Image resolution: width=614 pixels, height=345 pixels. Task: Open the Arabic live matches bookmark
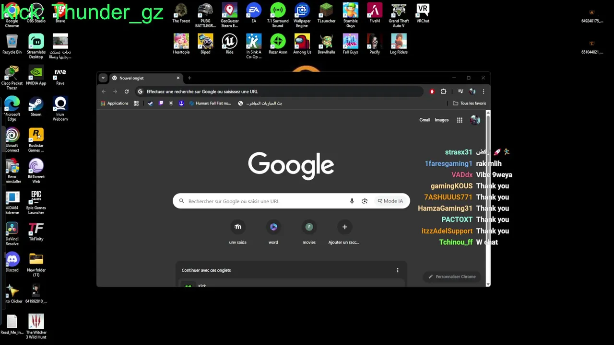(260, 103)
